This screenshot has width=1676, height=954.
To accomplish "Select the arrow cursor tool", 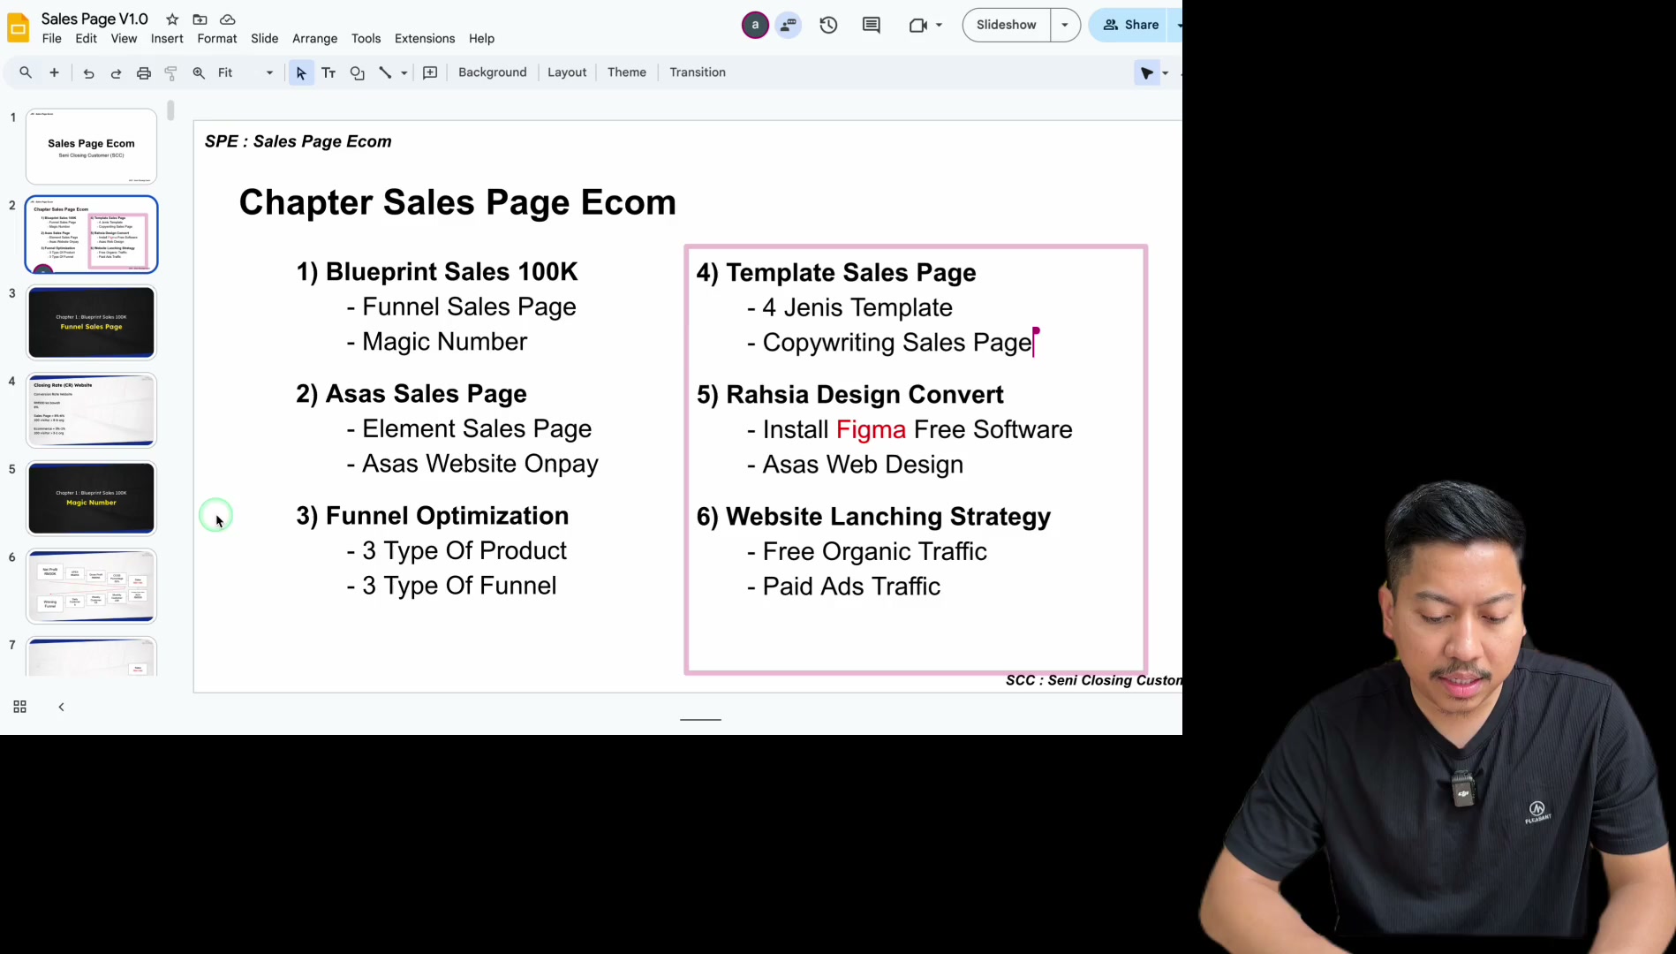I will coord(301,73).
